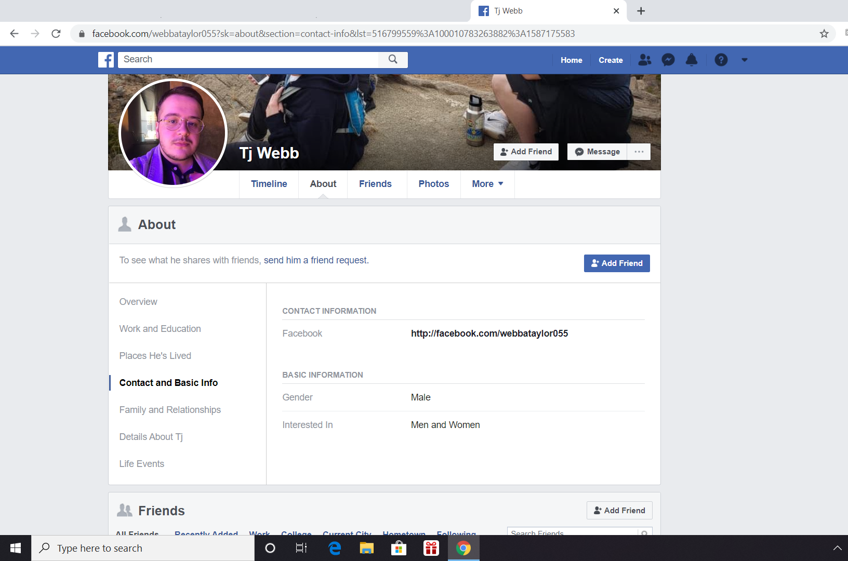Open the Quick Help question icon
The image size is (848, 561).
coord(721,60)
